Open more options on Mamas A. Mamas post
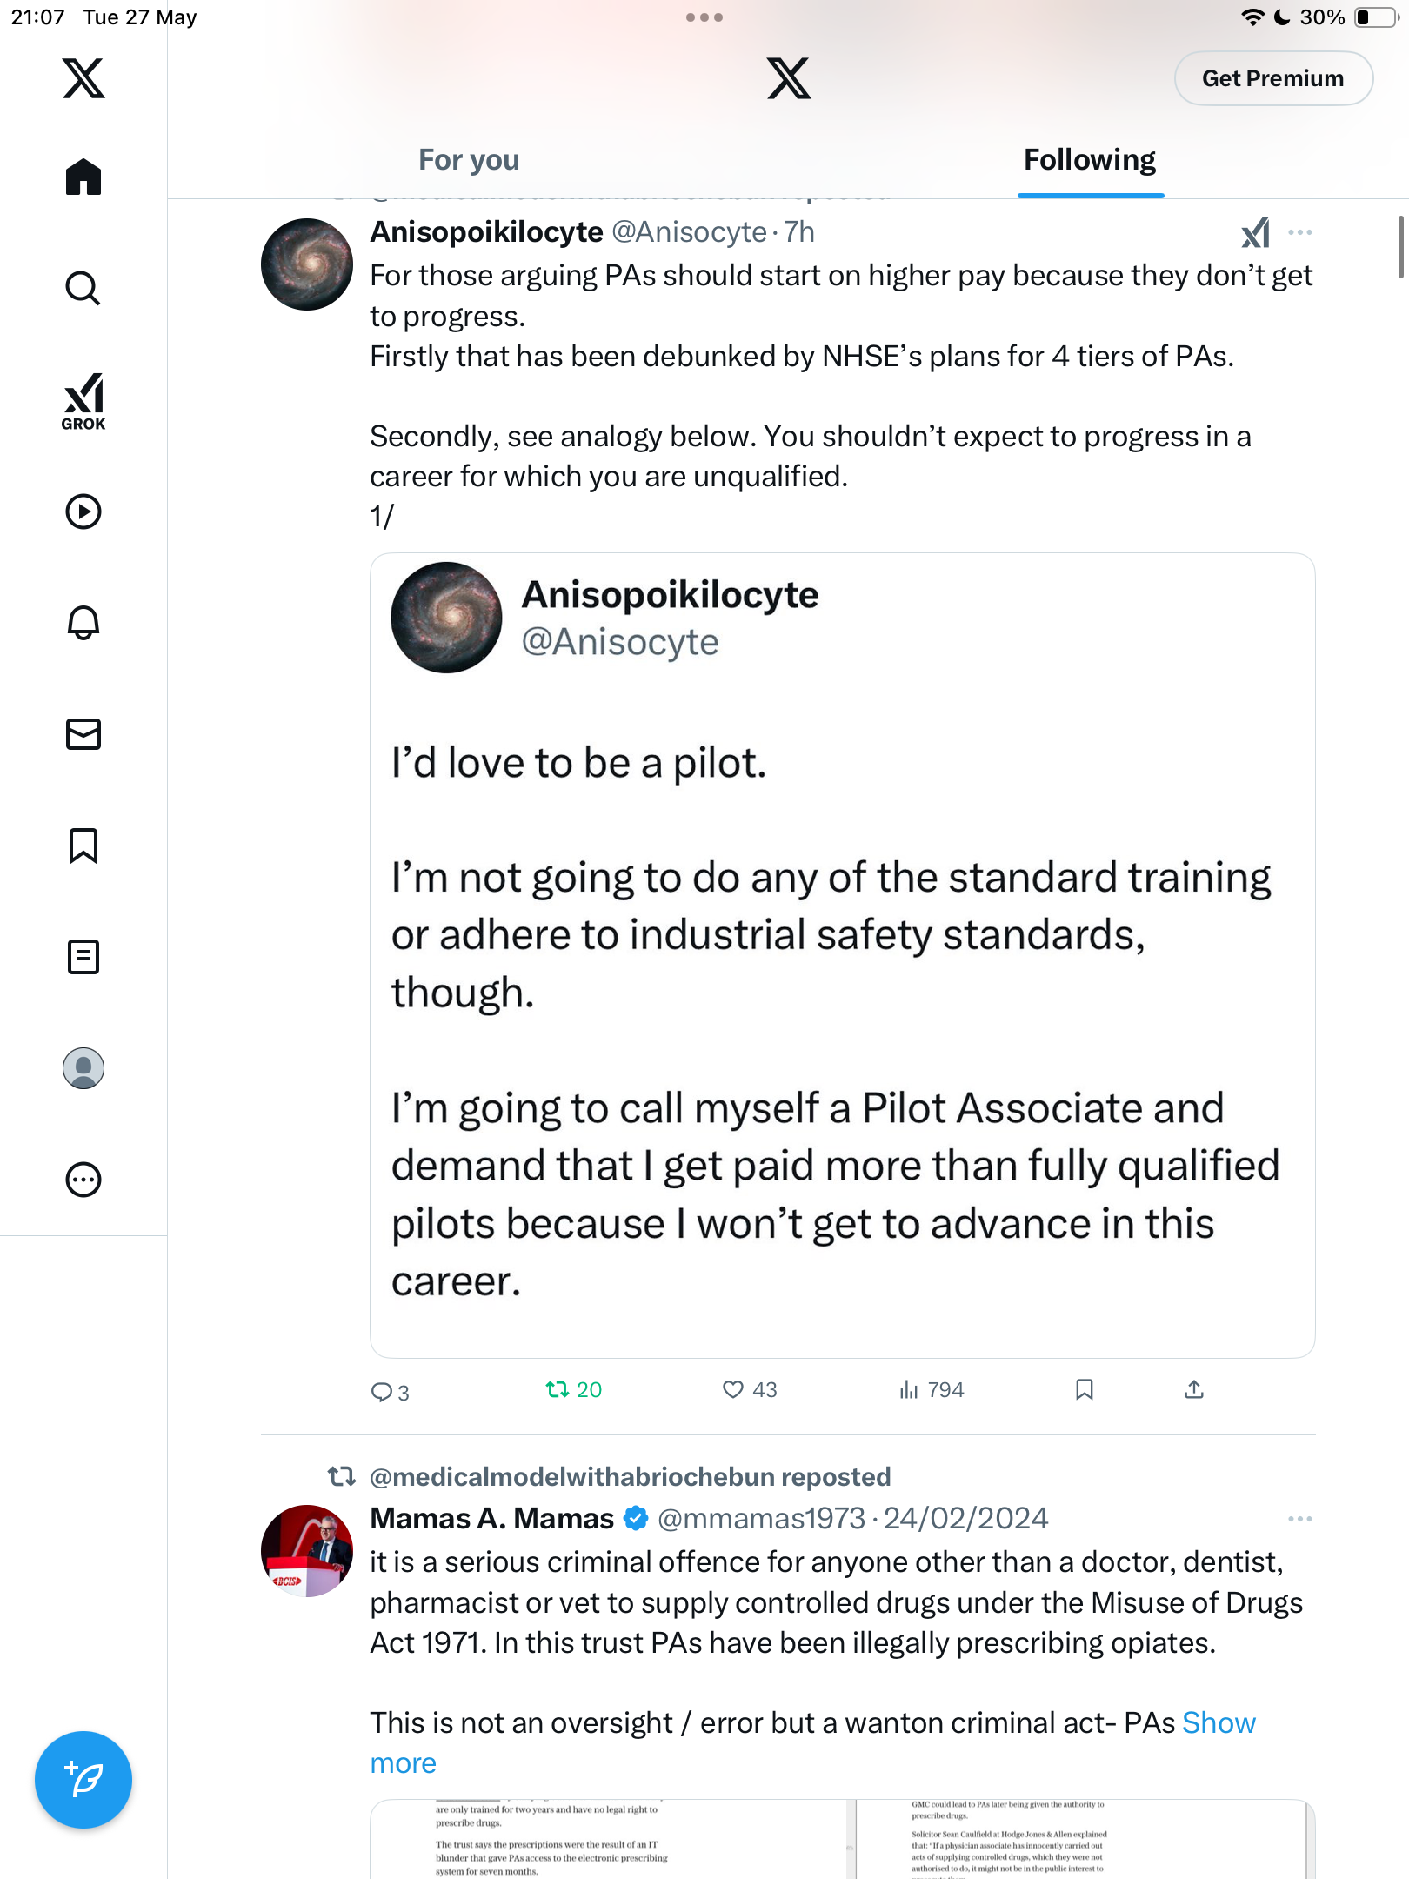This screenshot has width=1409, height=1879. click(1300, 1519)
